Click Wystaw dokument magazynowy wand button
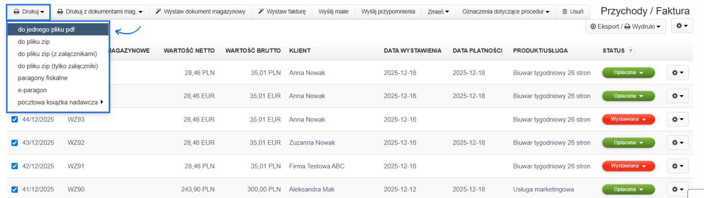The height and width of the screenshot is (198, 704). coord(200,12)
